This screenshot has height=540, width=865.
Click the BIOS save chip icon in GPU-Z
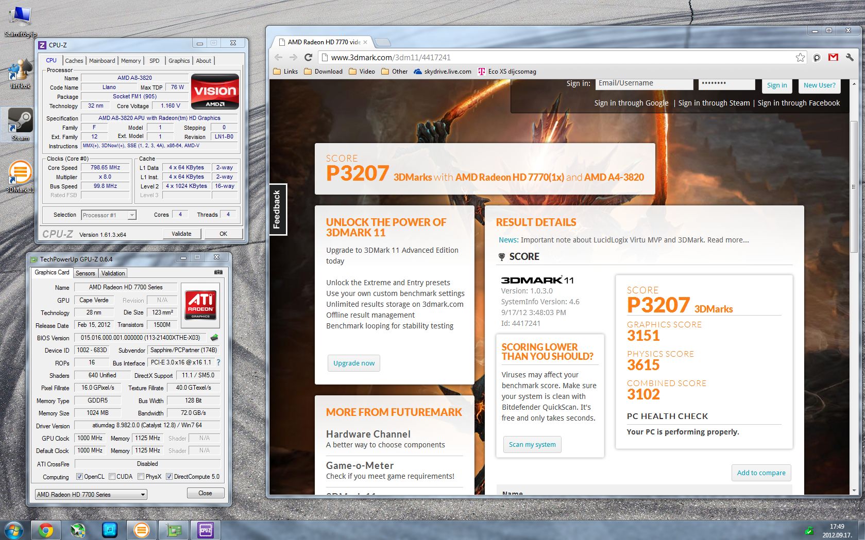(x=214, y=338)
